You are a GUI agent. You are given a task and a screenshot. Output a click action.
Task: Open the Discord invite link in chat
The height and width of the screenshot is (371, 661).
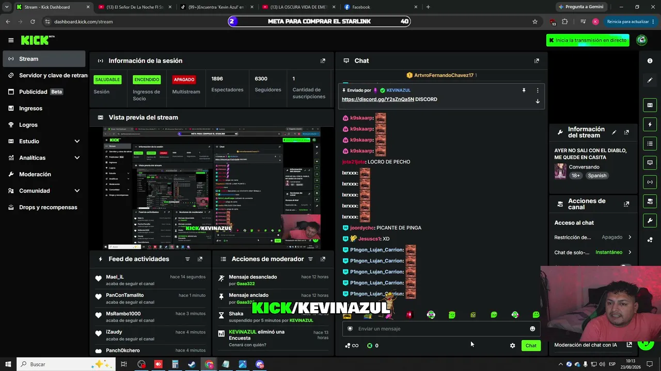(x=378, y=99)
